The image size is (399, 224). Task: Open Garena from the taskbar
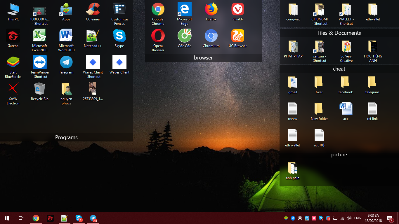pyautogui.click(x=50, y=218)
